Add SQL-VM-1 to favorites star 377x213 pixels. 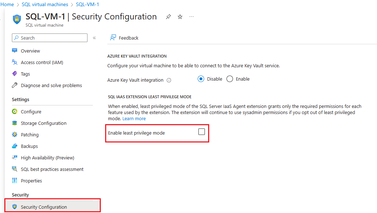tap(180, 17)
